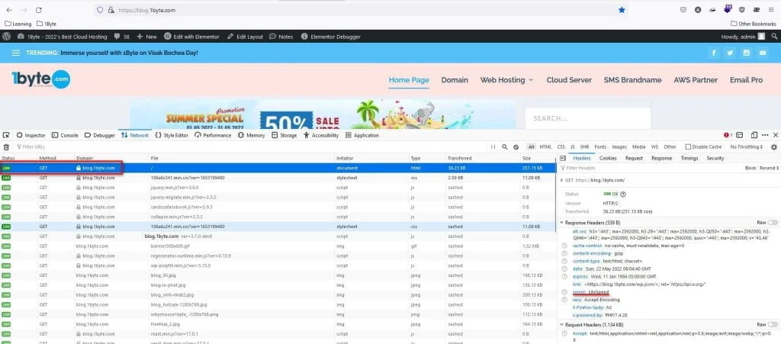Open the Style Editor tab
The height and width of the screenshot is (344, 781).
click(172, 135)
